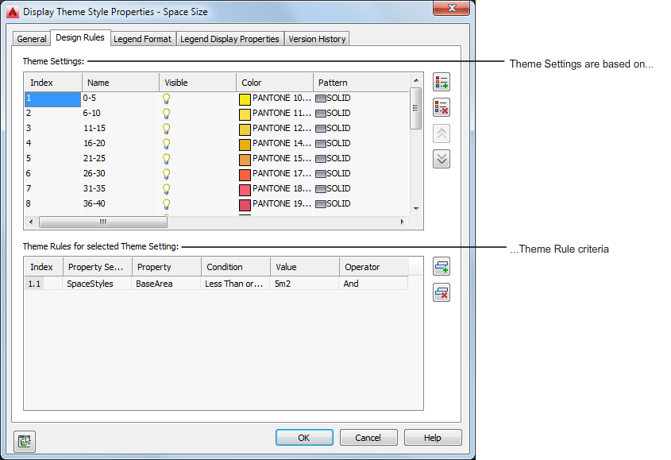Image resolution: width=671 pixels, height=460 pixels.
Task: Open the Legend Format tab
Action: (x=142, y=39)
